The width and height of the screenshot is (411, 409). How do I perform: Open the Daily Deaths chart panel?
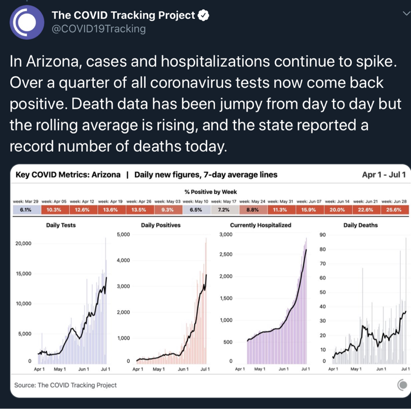pos(362,296)
